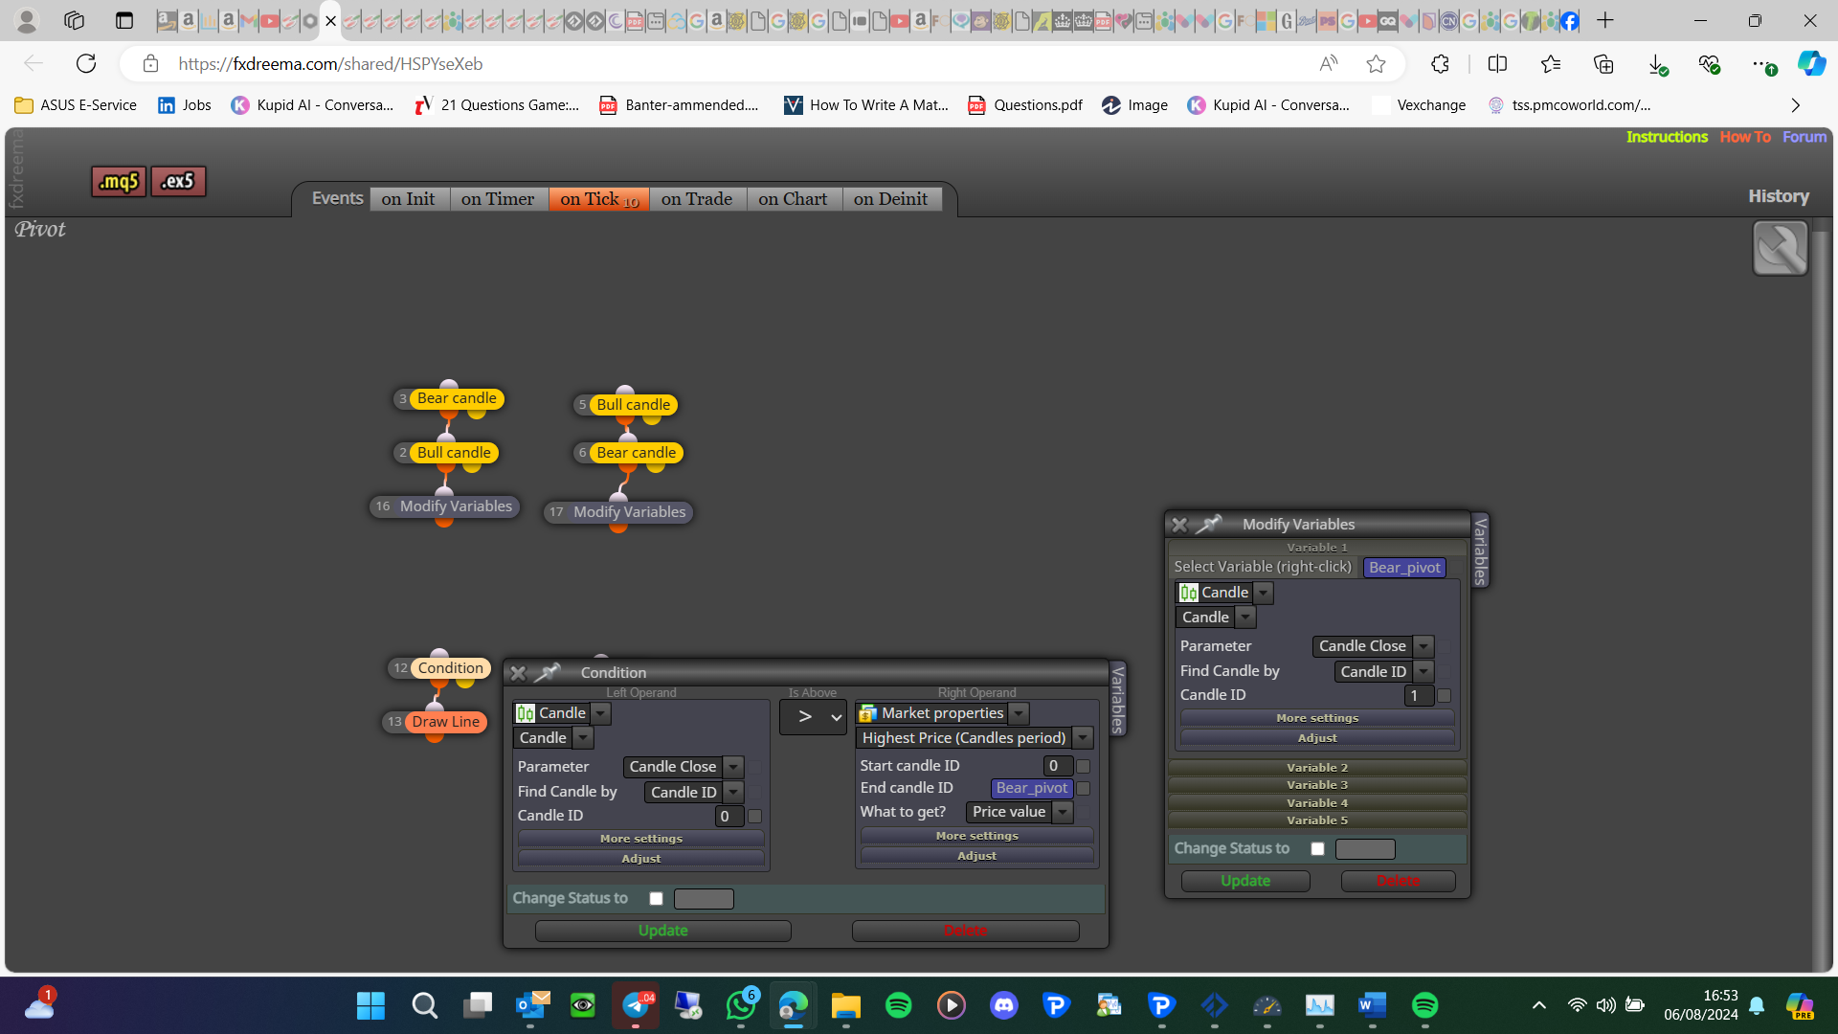Click Update in the Condition panel
This screenshot has width=1838, height=1034.
coord(663,931)
